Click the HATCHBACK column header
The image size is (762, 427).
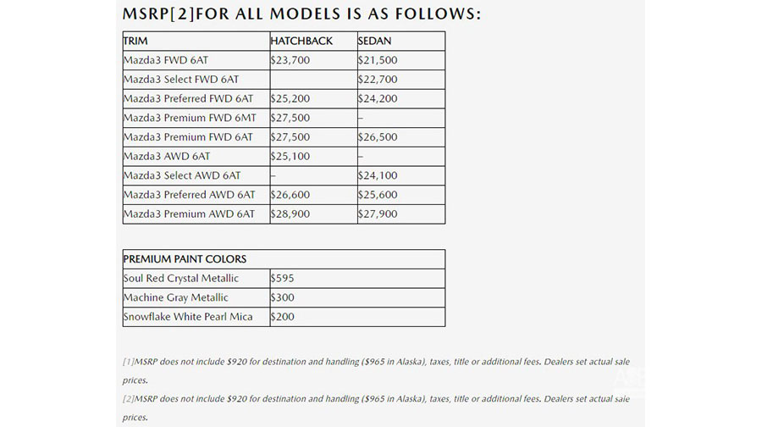coord(301,41)
